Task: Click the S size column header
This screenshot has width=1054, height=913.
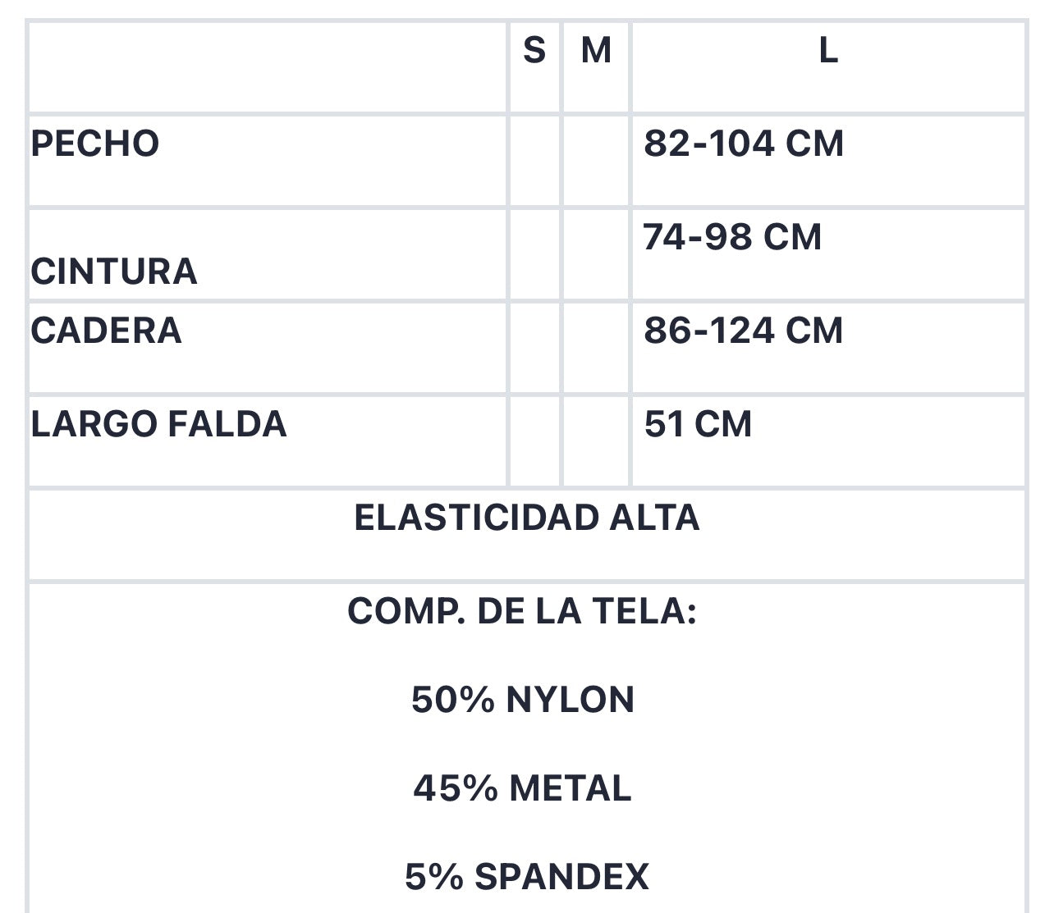Action: pos(534,51)
